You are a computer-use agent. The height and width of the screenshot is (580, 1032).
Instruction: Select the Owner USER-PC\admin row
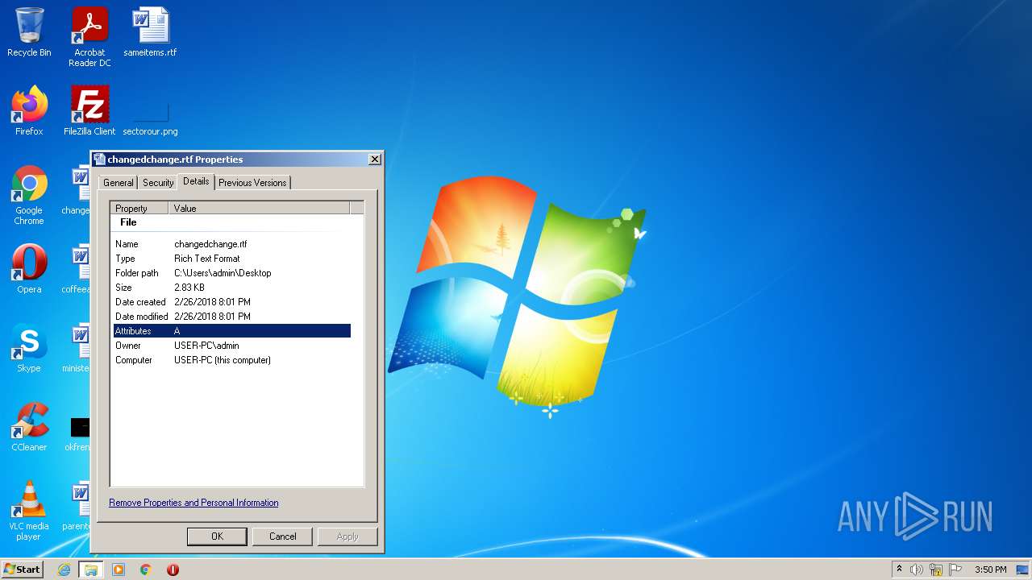pos(231,346)
